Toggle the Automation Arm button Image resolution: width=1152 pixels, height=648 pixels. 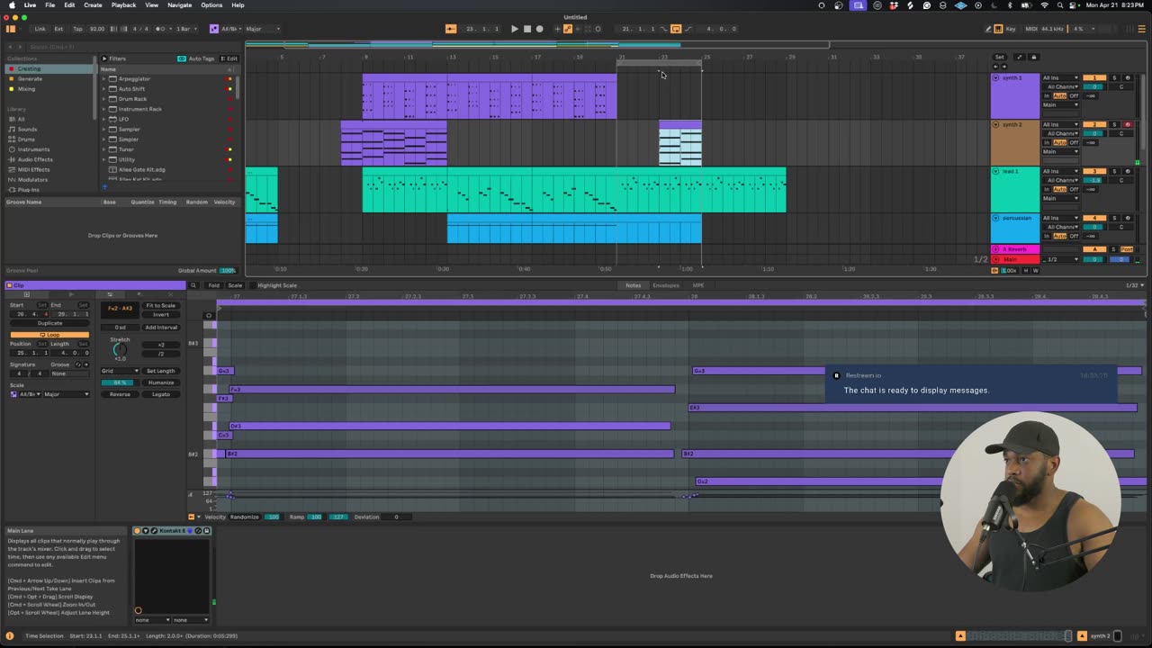tap(567, 29)
